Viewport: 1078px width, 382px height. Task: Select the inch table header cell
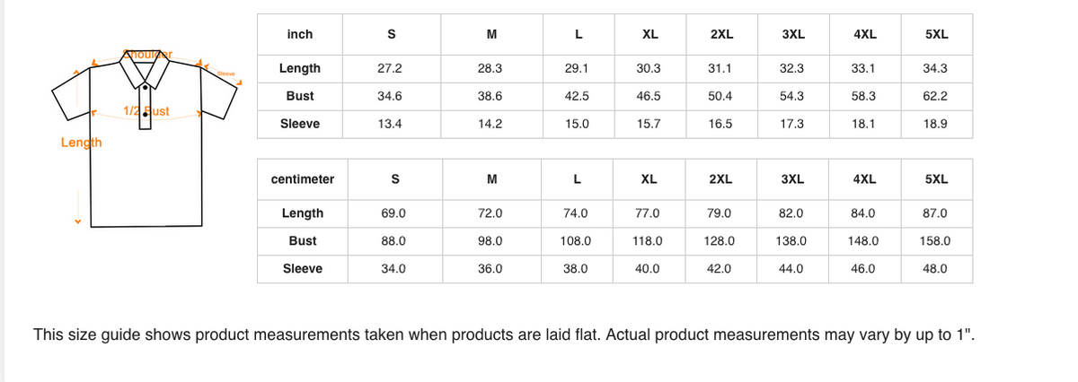pos(299,34)
